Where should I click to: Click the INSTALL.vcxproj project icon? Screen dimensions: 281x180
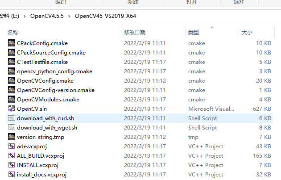click(x=12, y=165)
